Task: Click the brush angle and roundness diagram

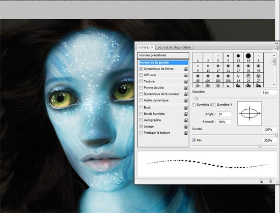Action: point(249,113)
